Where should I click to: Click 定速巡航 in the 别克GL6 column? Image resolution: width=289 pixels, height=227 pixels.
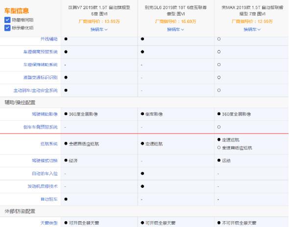pos(154,144)
